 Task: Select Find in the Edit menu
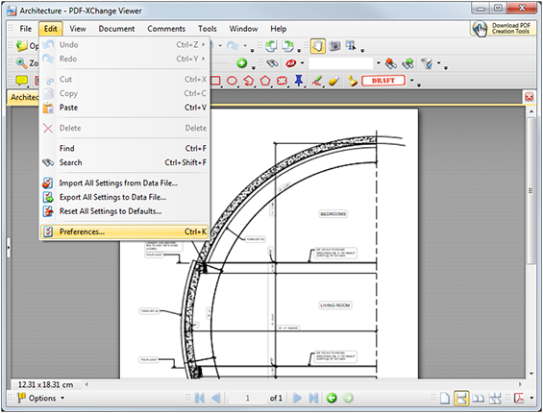124,149
